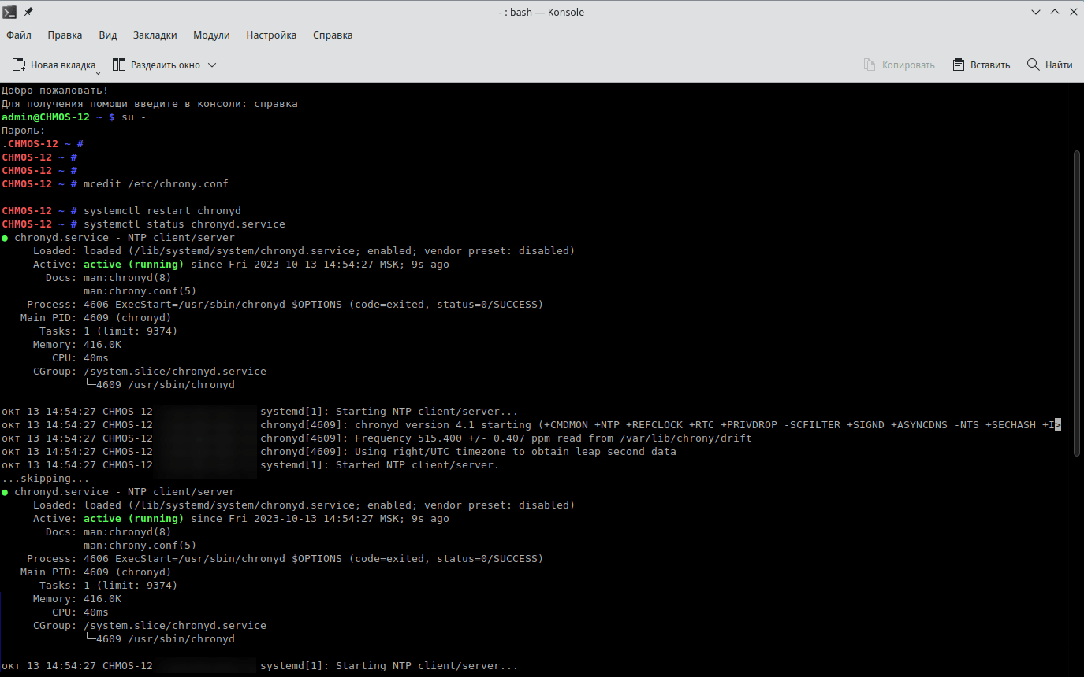Open the Вид menu
1084x677 pixels.
coord(108,35)
